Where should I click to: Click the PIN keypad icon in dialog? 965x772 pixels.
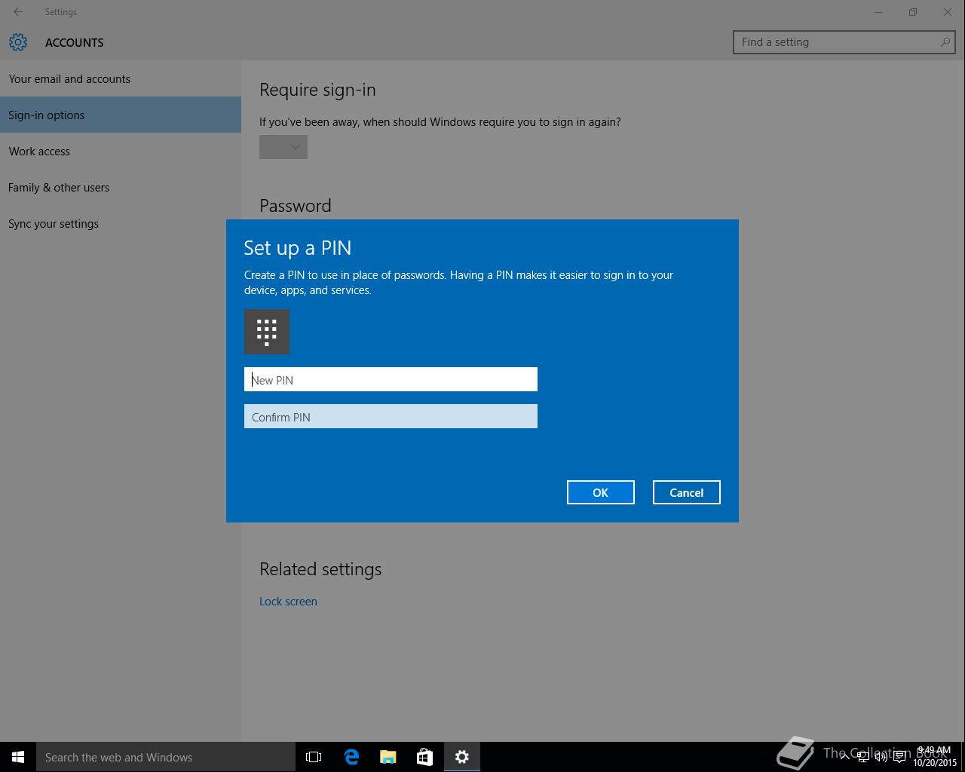pos(267,332)
